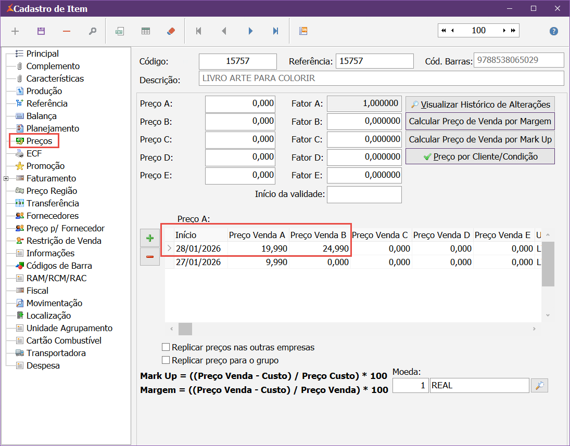The height and width of the screenshot is (446, 570).
Task: Click the eraser clear icon
Action: click(171, 31)
